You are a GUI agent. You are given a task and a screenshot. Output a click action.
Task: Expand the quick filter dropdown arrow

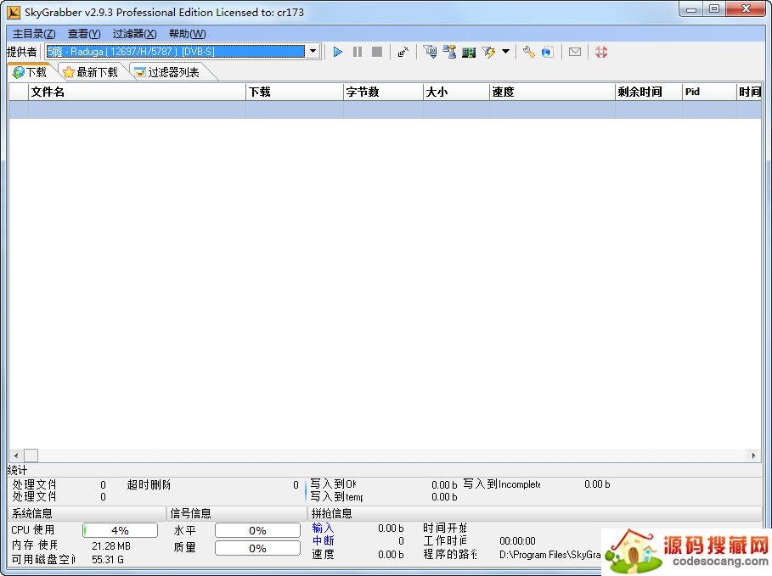click(x=505, y=51)
